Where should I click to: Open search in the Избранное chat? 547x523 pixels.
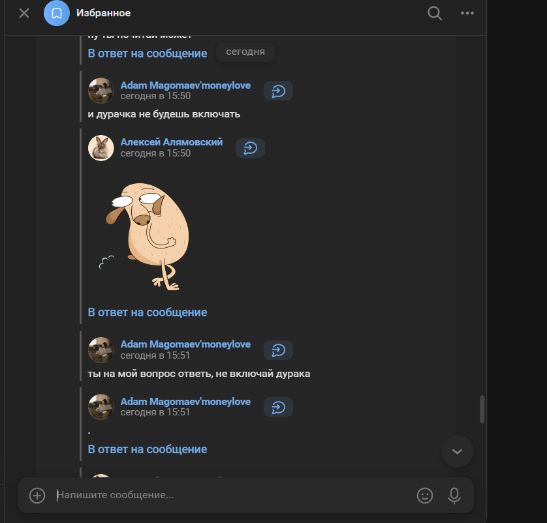[x=435, y=13]
